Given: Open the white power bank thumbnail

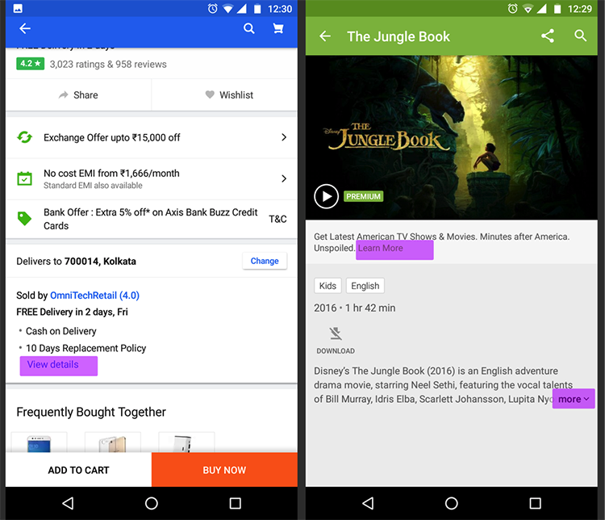Looking at the screenshot, I should click(x=186, y=442).
